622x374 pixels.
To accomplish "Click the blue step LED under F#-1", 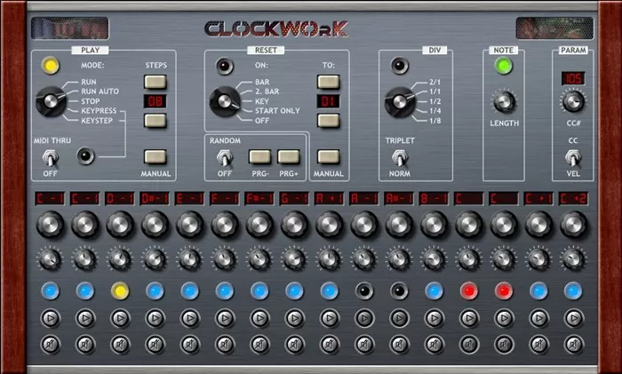I will [259, 291].
